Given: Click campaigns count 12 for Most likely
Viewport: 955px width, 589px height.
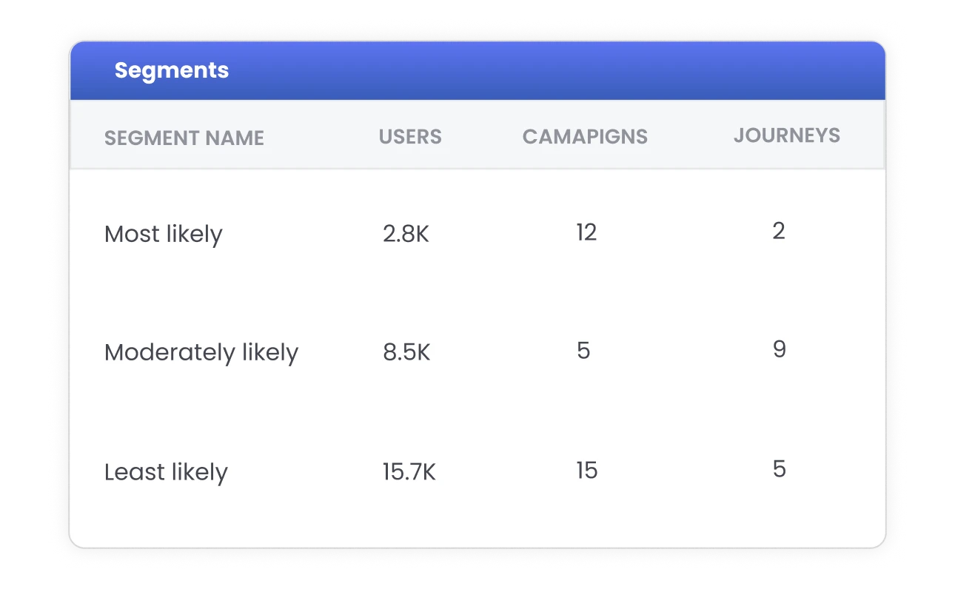Looking at the screenshot, I should [586, 233].
